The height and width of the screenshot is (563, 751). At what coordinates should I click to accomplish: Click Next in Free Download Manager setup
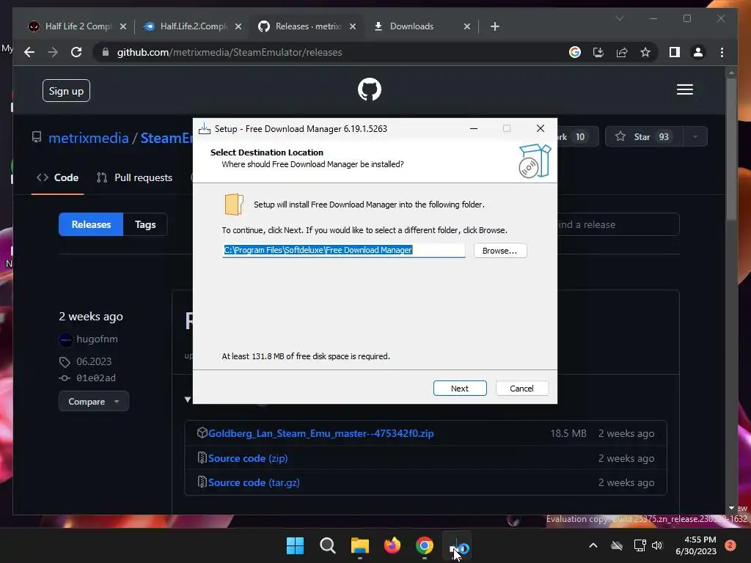(x=460, y=389)
